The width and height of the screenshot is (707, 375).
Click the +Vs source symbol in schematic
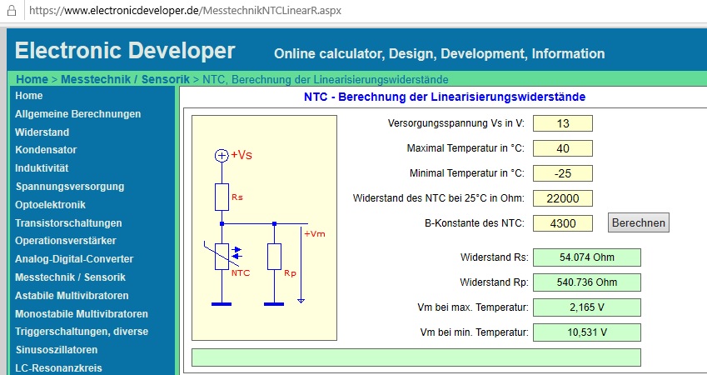pos(222,156)
